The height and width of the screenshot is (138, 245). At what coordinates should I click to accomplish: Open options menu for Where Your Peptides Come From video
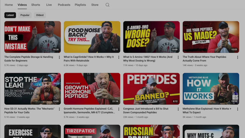click(x=238, y=58)
